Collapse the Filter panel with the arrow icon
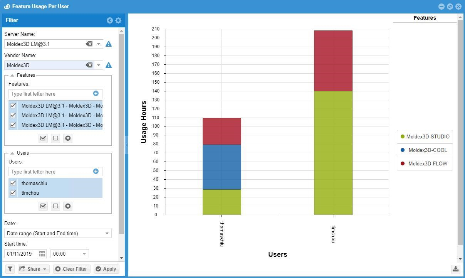465x278 pixels. (110, 20)
